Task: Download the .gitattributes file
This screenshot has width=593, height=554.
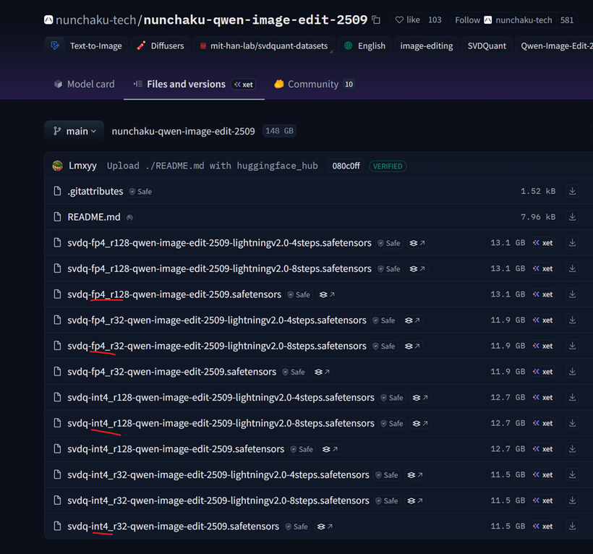Action: pyautogui.click(x=572, y=192)
